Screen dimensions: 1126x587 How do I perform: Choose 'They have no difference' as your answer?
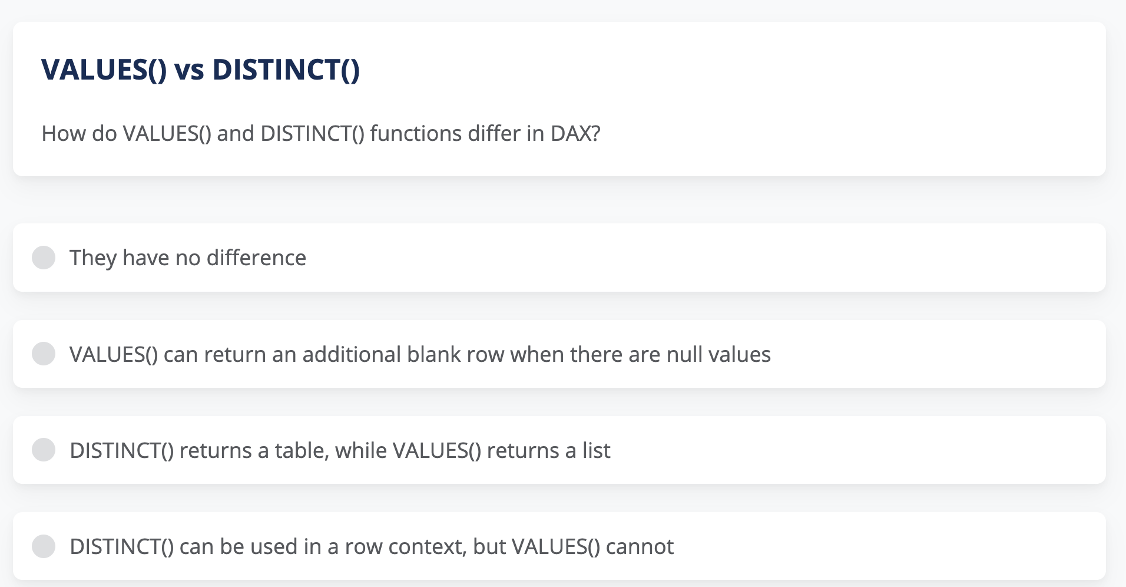(187, 258)
